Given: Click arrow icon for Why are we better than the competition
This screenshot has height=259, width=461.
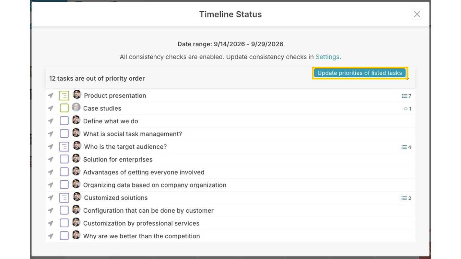Looking at the screenshot, I should point(51,236).
